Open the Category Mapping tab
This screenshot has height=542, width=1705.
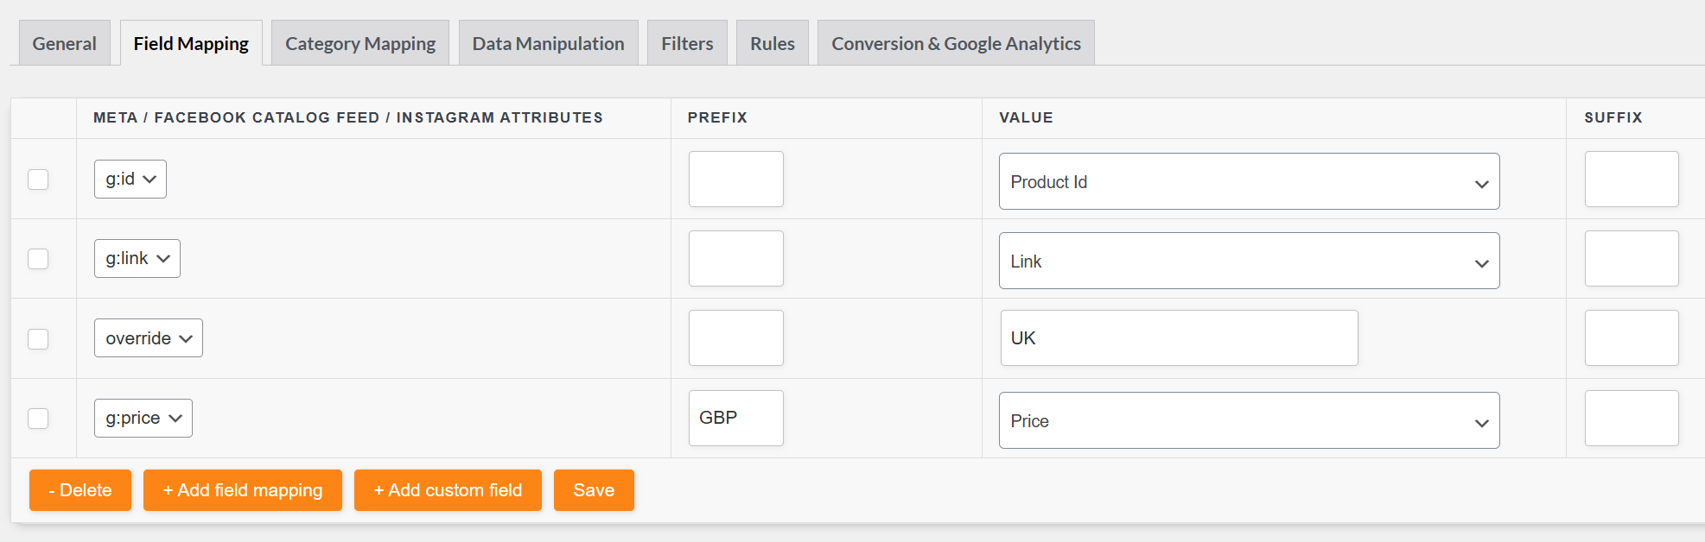[360, 43]
